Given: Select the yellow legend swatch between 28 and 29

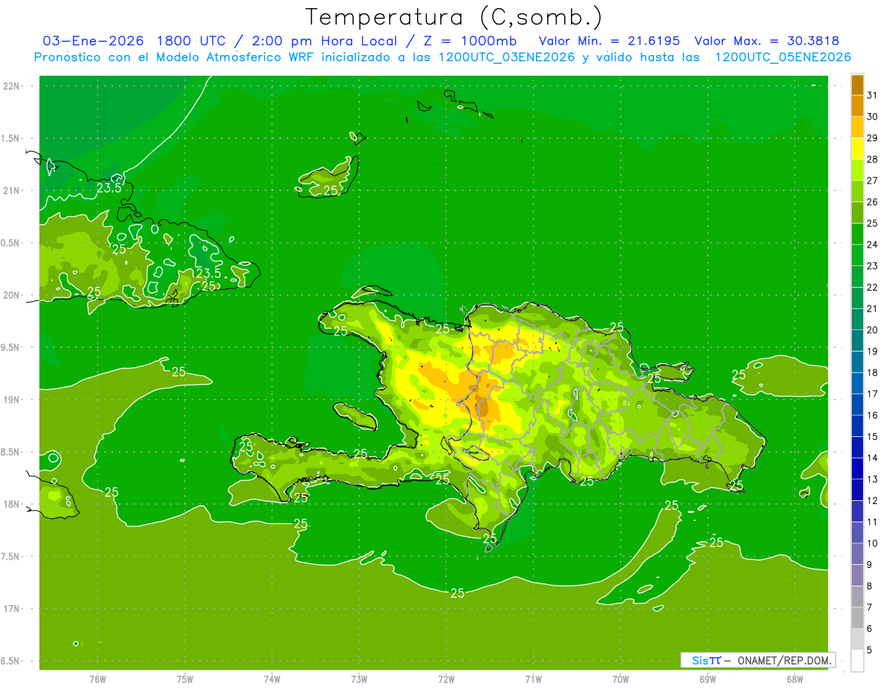Looking at the screenshot, I should point(857,149).
